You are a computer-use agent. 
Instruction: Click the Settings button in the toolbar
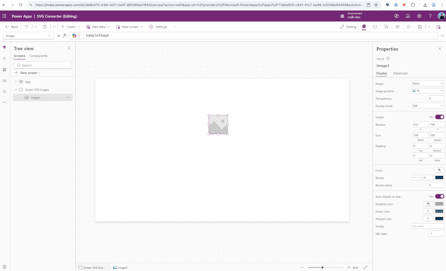(x=158, y=27)
